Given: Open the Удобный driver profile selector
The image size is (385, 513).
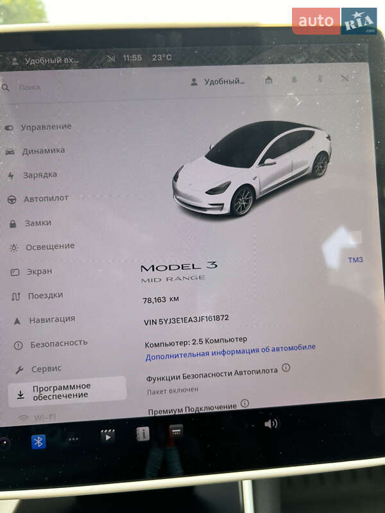Looking at the screenshot, I should [x=218, y=82].
